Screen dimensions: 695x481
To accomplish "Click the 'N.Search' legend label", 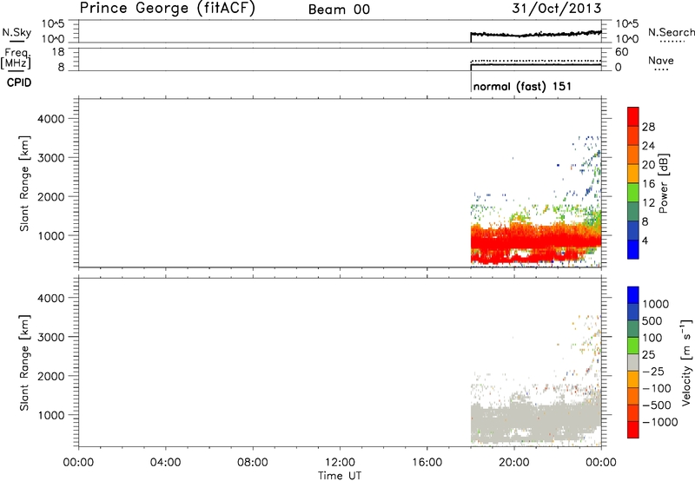I will pos(671,32).
